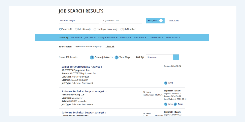Select the Job title only option
This screenshot has width=245, height=122.
(76, 29)
